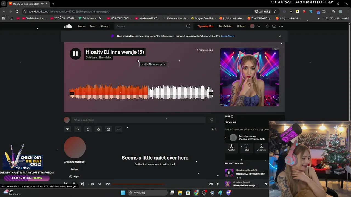The height and width of the screenshot is (197, 351).
Task: Click the Obserwuj button
Action: click(x=261, y=148)
